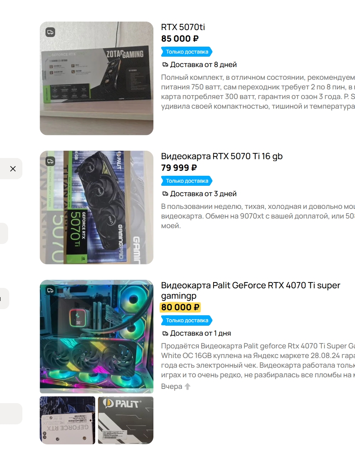The height and width of the screenshot is (449, 355).
Task: View the Zotac Gaming box photo
Action: tap(96, 78)
